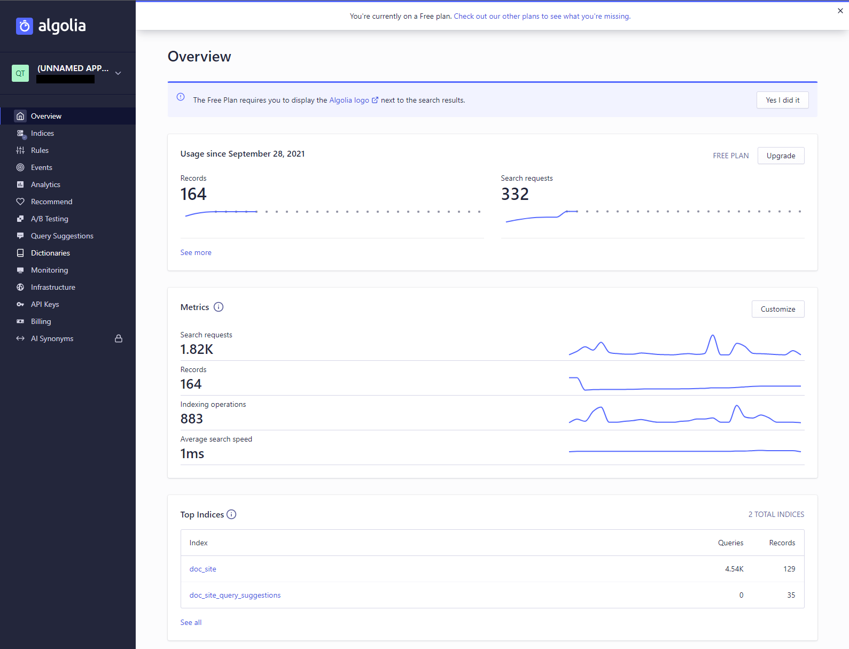Image resolution: width=849 pixels, height=649 pixels.
Task: Go to Query Suggestions
Action: pyautogui.click(x=68, y=236)
